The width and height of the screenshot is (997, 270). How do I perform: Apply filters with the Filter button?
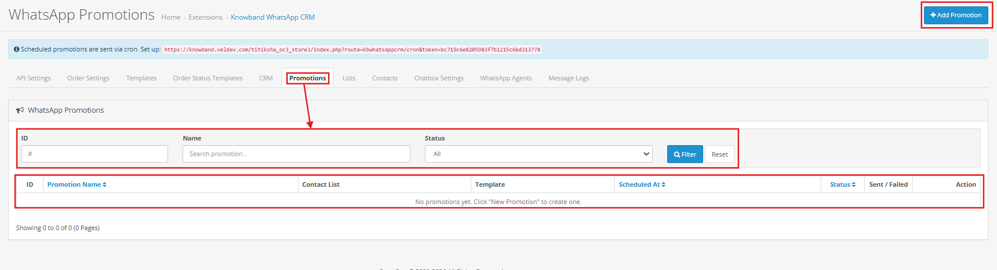click(x=685, y=154)
